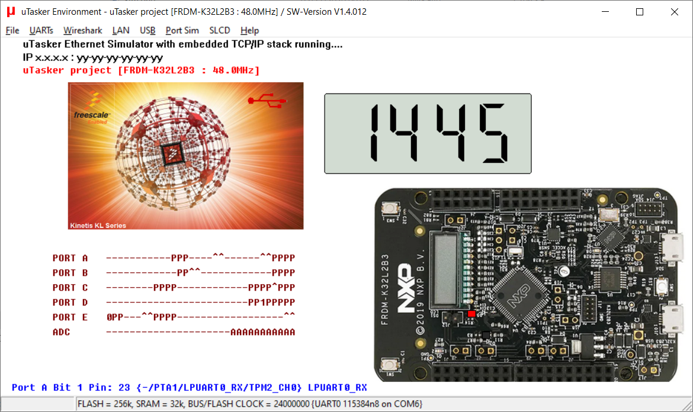Expand the SLCD menu
This screenshot has height=412, width=693.
(219, 30)
